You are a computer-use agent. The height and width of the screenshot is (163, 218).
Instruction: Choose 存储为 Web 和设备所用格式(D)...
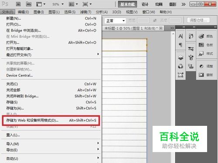(51, 120)
